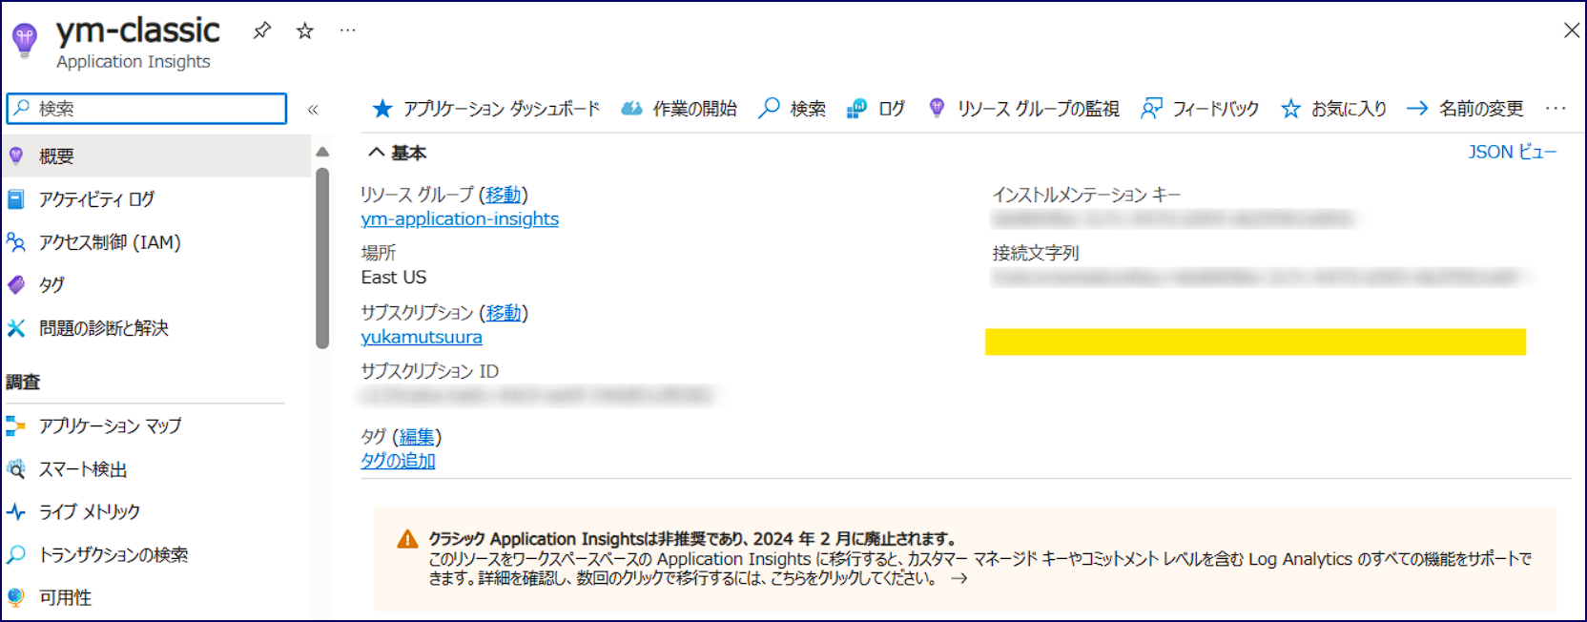Pin ym-classic resource to dashboard
1587x622 pixels.
click(261, 31)
